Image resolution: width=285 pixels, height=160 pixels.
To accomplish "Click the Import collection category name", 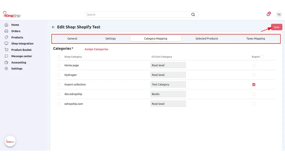I will [x=75, y=85].
